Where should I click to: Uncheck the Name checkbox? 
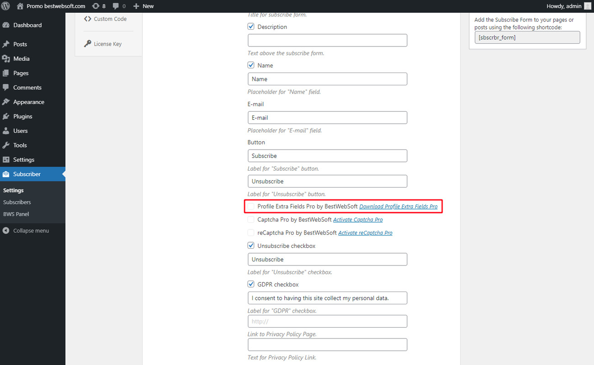point(251,65)
